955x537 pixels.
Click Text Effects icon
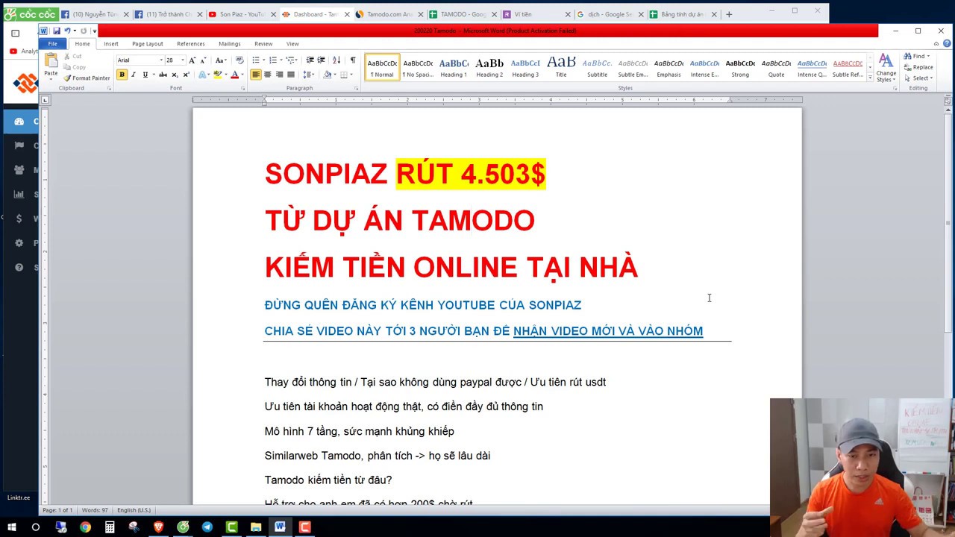tap(202, 75)
